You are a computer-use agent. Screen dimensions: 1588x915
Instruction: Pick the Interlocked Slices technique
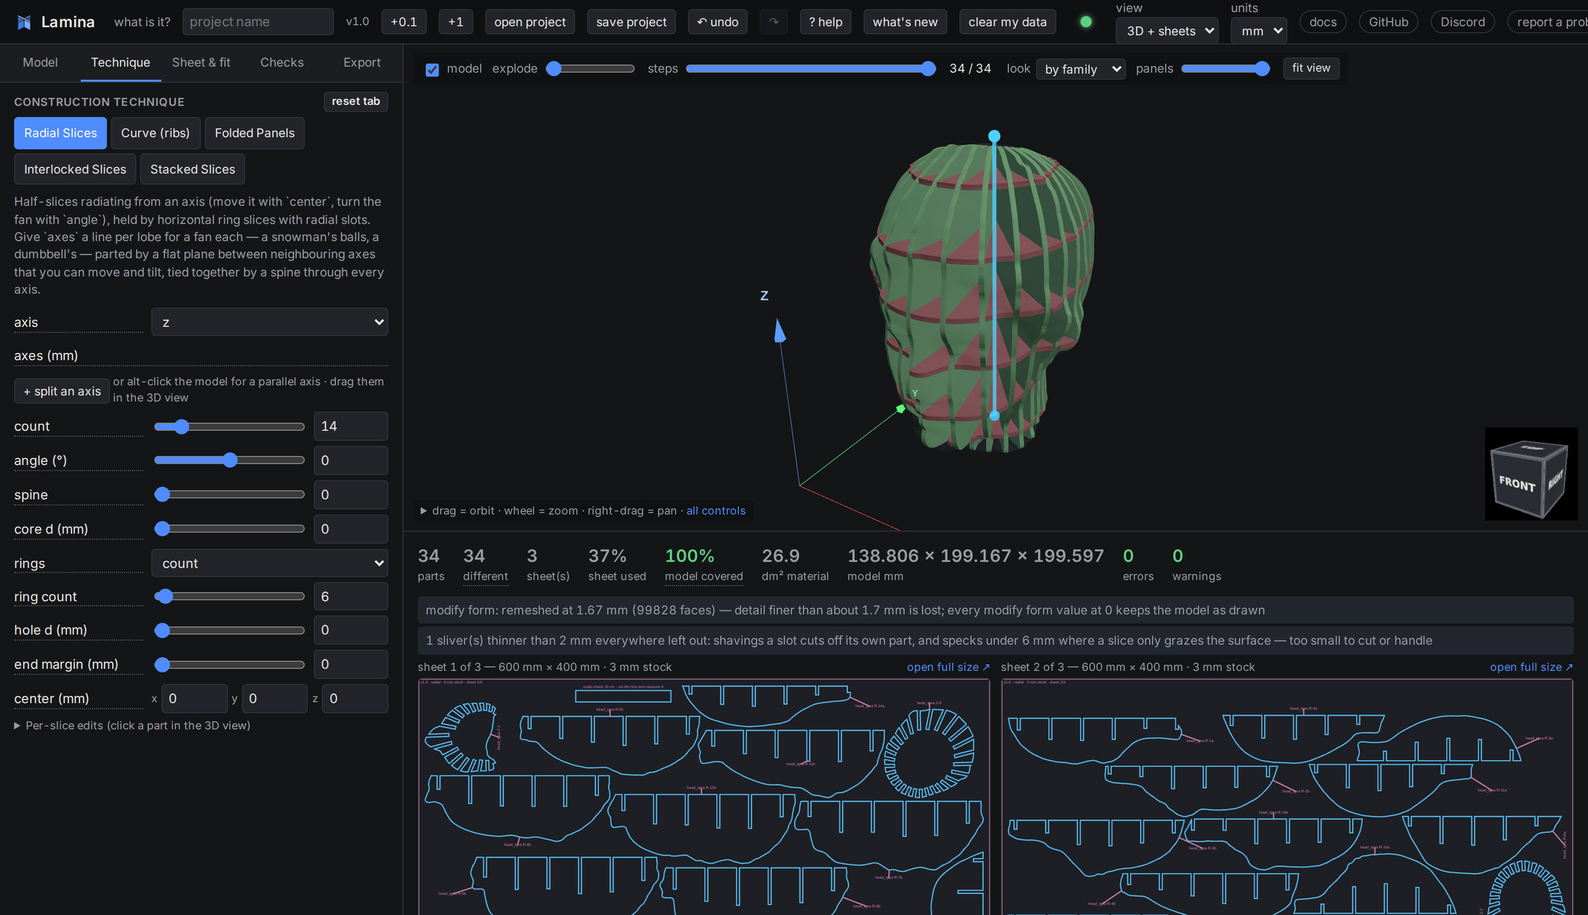coord(75,169)
